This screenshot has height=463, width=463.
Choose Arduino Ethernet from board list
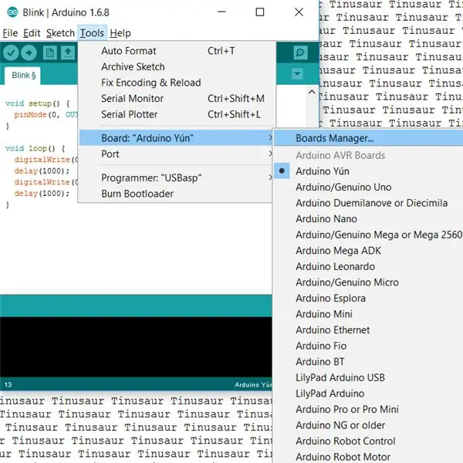[x=369, y=330]
